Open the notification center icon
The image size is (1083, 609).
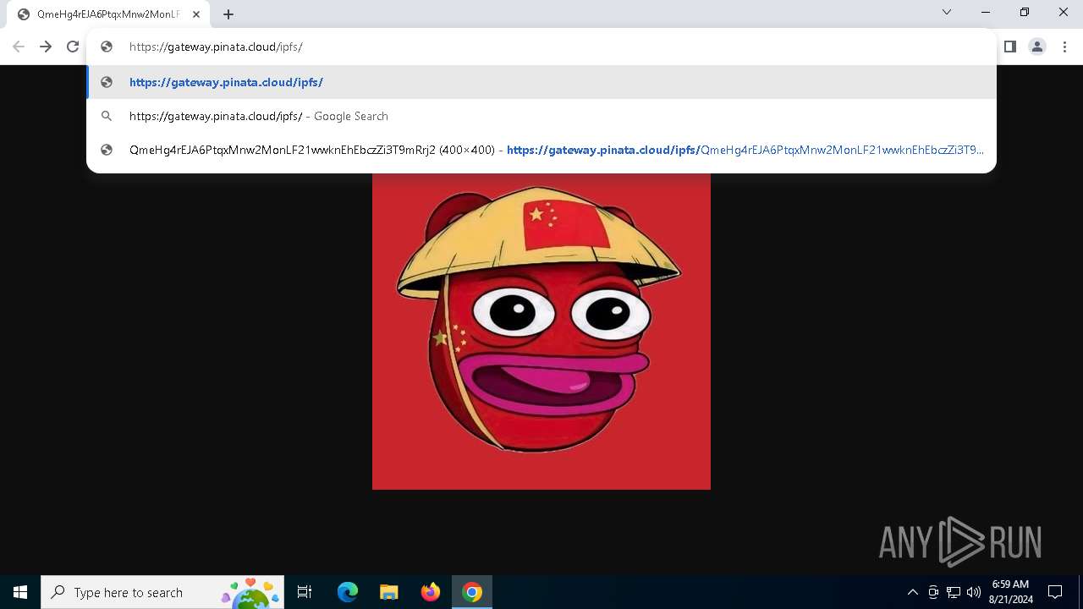[x=1055, y=592]
